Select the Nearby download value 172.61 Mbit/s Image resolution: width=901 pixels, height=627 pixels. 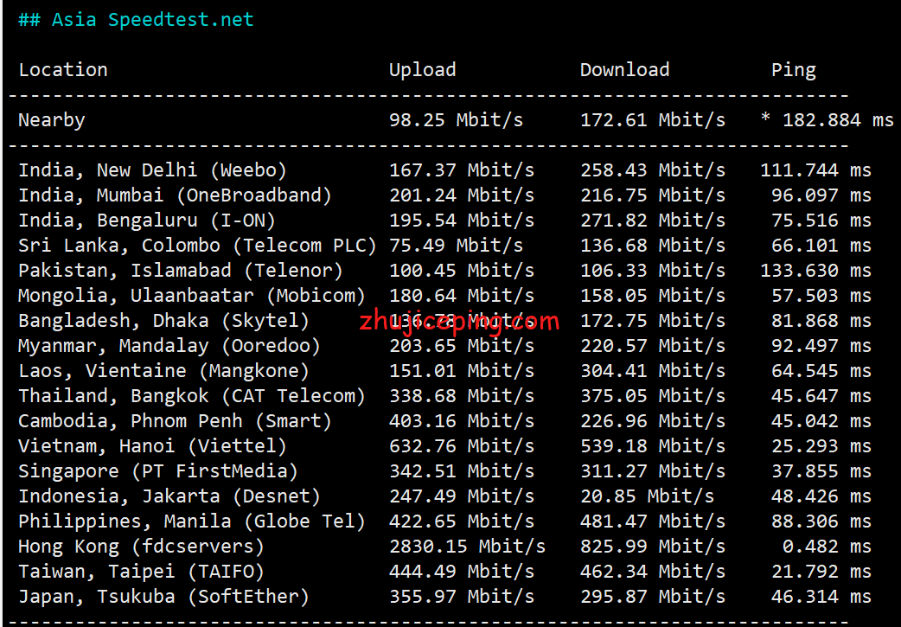(x=653, y=120)
